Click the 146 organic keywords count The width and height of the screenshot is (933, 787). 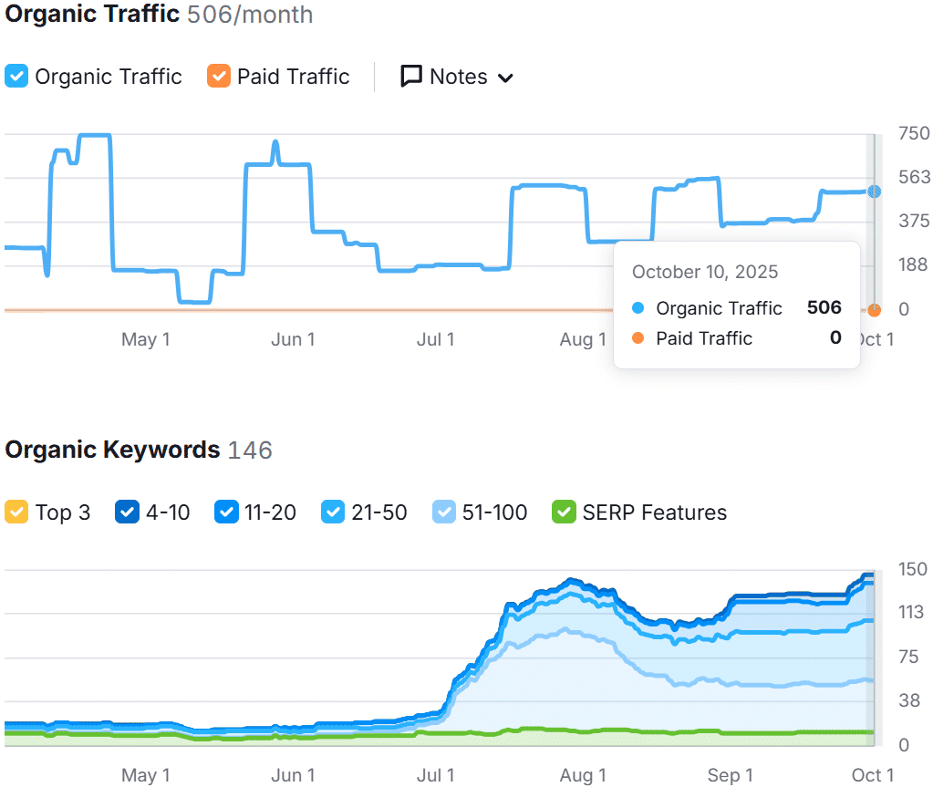(250, 450)
